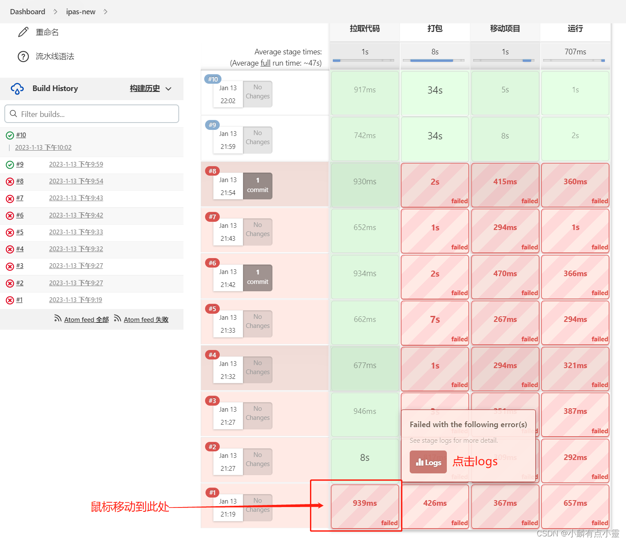Open build #1 link in history
The height and width of the screenshot is (542, 626).
tap(19, 300)
